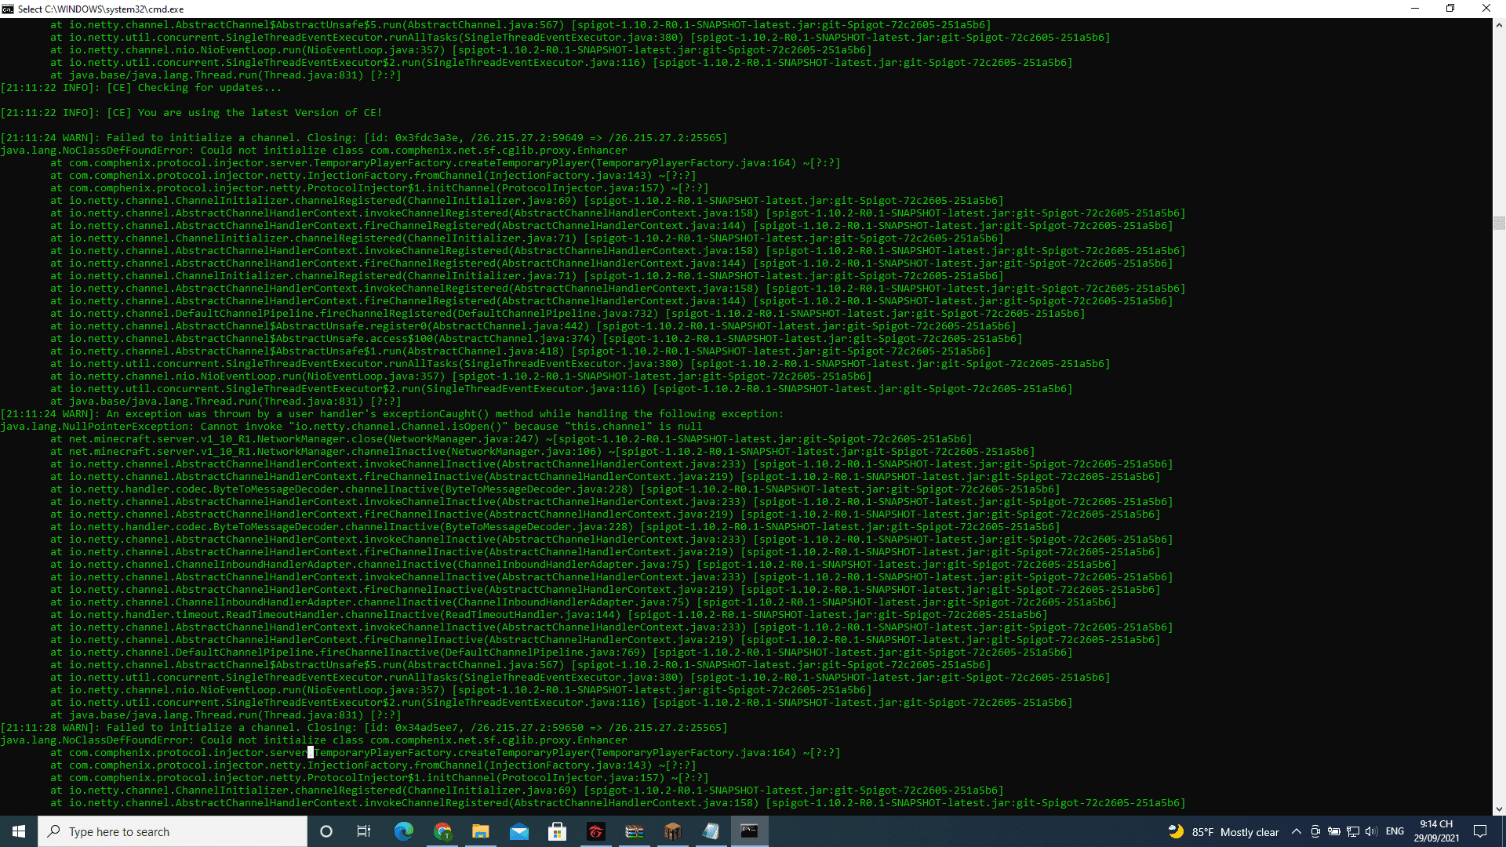Image resolution: width=1506 pixels, height=847 pixels.
Task: Show hidden system tray icons
Action: (1297, 831)
